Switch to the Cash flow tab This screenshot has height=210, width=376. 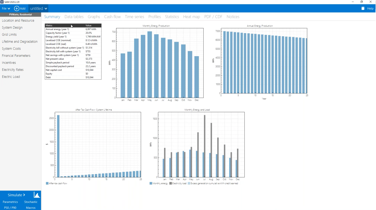[112, 17]
